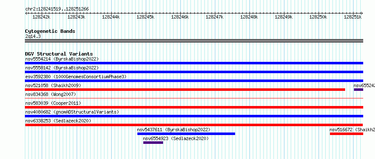The width and height of the screenshot is (375, 159).
Task: Click the nsv5554214 blue variant bar
Action: point(194,63)
